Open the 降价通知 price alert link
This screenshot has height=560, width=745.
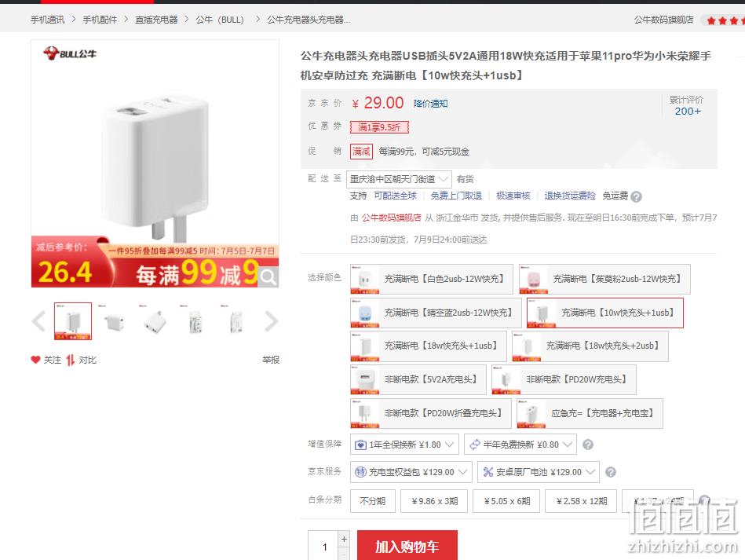coord(430,104)
